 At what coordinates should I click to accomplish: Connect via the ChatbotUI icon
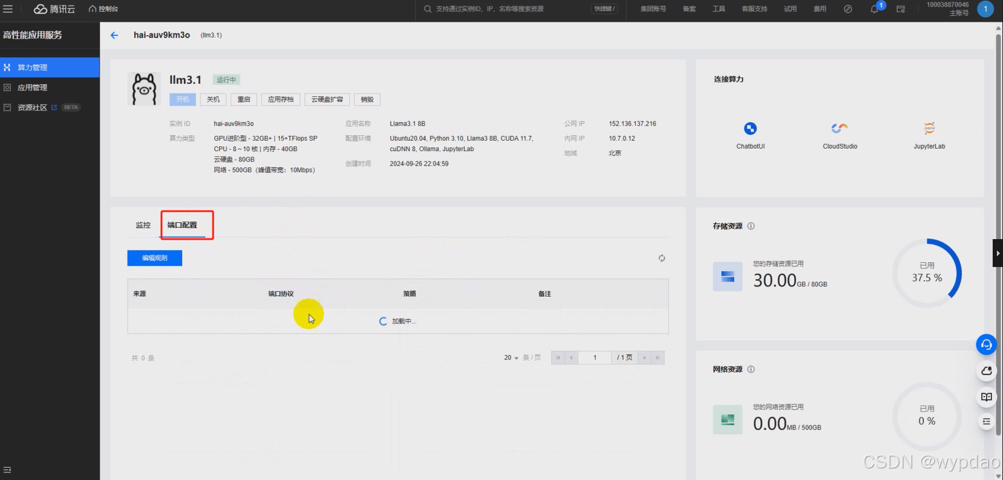(750, 129)
